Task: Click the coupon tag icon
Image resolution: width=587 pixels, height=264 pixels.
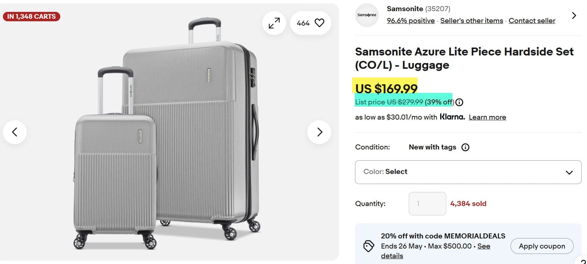Action: click(368, 246)
